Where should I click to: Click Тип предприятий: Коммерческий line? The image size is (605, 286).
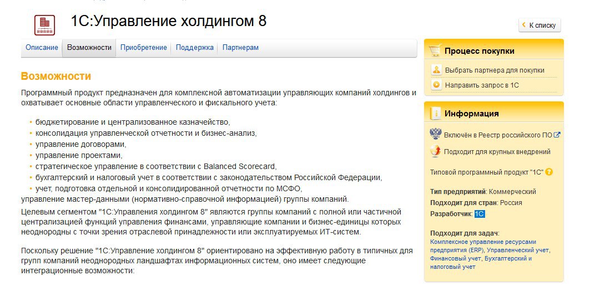click(x=483, y=192)
